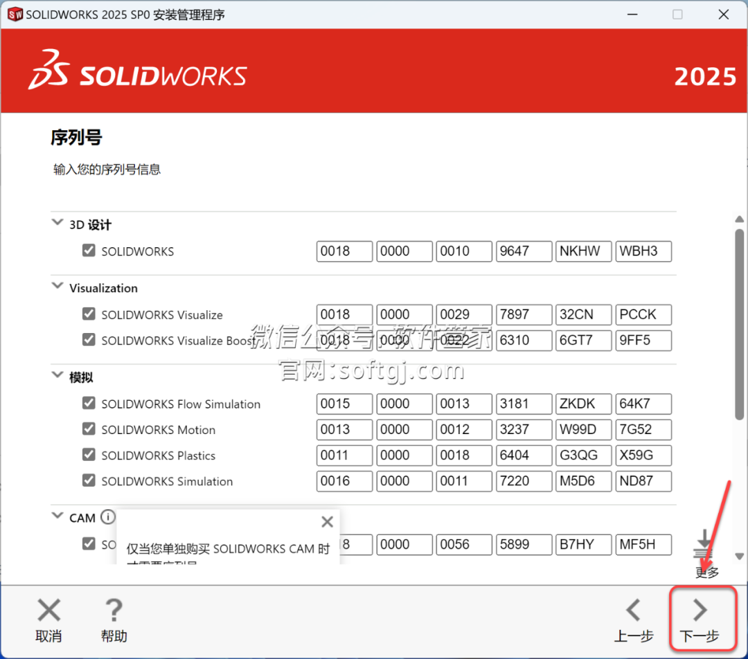Click CAM serial field B7HY

click(583, 545)
